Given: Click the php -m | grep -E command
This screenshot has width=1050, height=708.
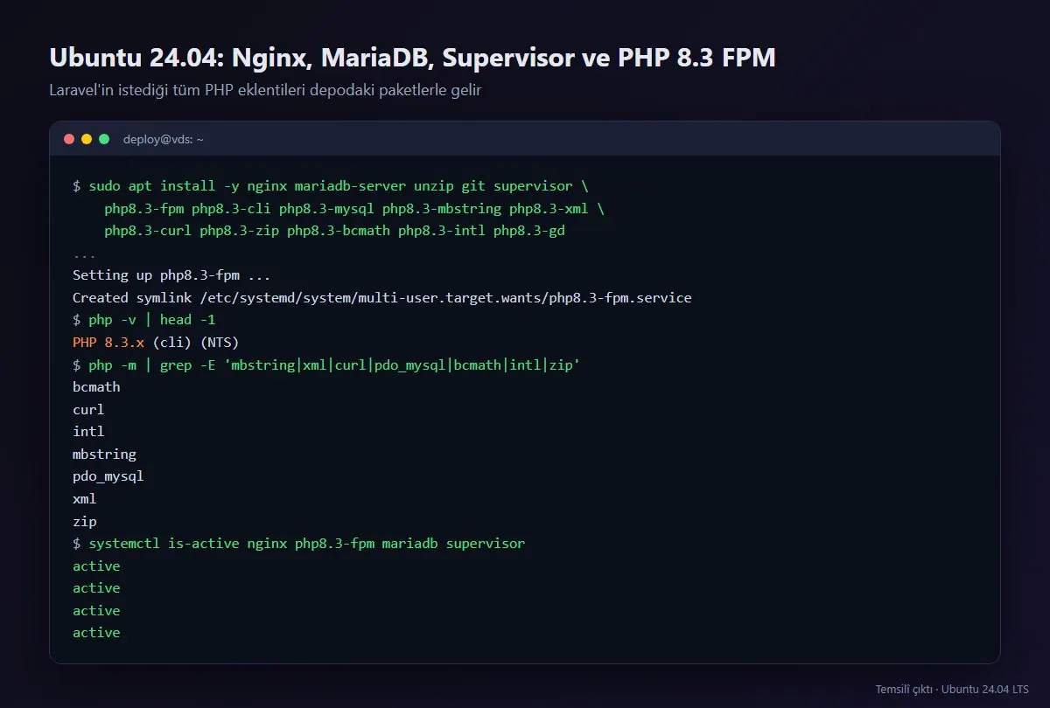Looking at the screenshot, I should tap(326, 364).
